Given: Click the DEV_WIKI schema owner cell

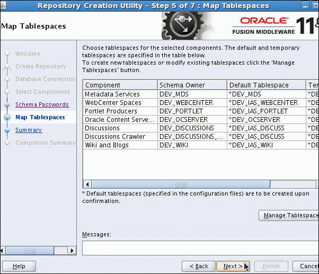Looking at the screenshot, I should point(192,145).
